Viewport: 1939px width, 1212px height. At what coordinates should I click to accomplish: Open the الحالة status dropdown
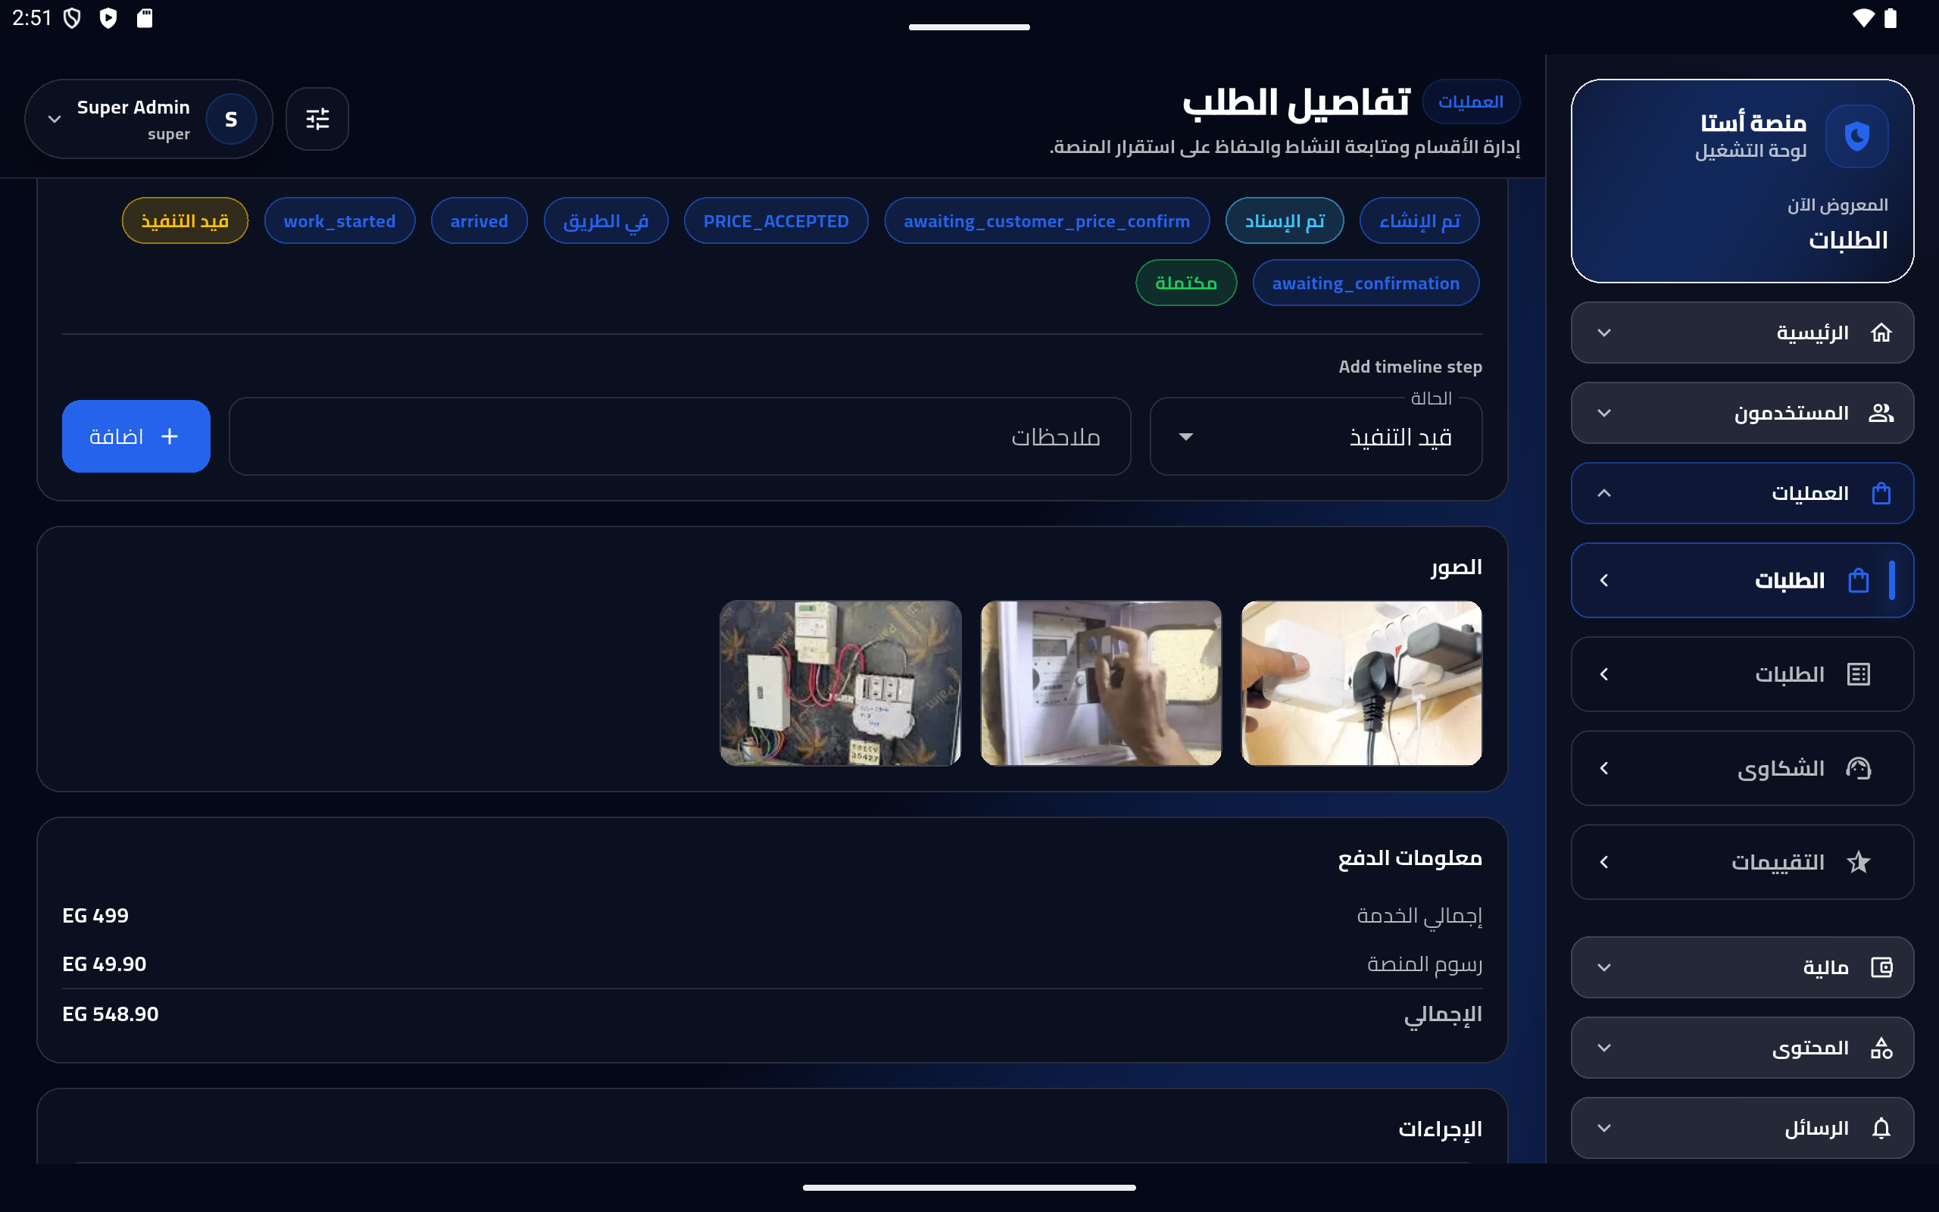coord(1316,436)
